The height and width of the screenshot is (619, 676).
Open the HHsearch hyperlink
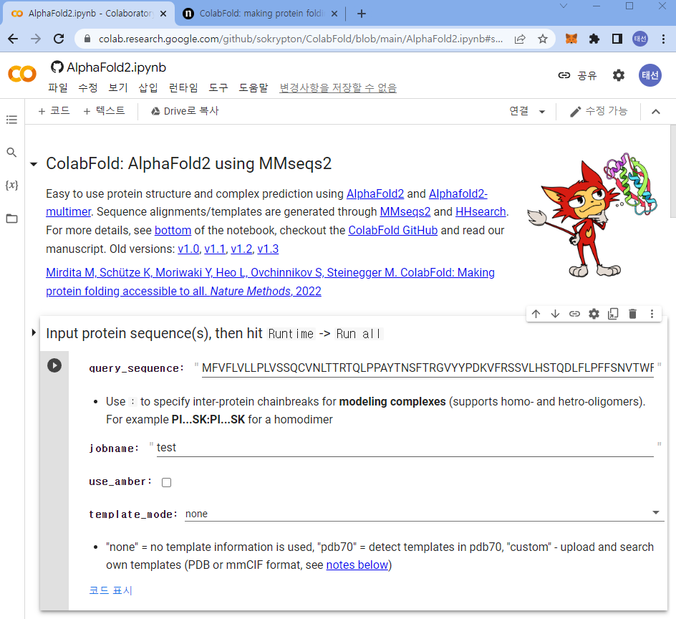click(x=481, y=212)
